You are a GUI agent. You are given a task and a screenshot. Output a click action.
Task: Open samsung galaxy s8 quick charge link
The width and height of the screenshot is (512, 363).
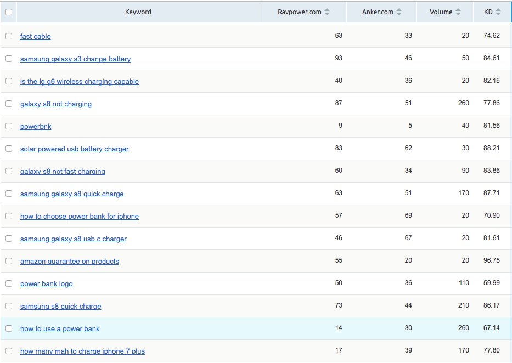pyautogui.click(x=72, y=194)
